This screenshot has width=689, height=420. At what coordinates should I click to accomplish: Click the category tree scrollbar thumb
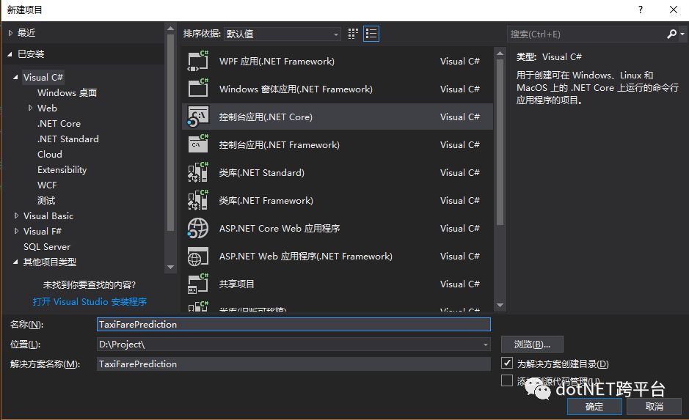(170, 132)
